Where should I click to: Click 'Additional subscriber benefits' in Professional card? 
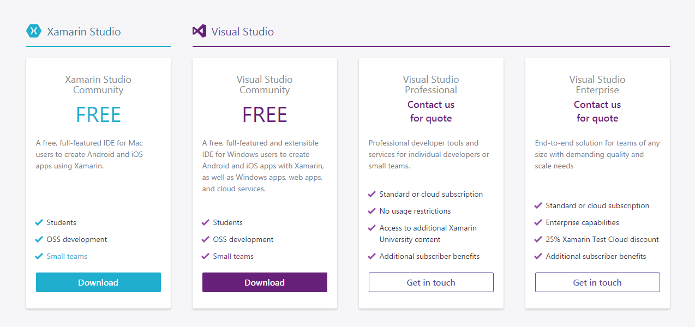[x=430, y=256]
